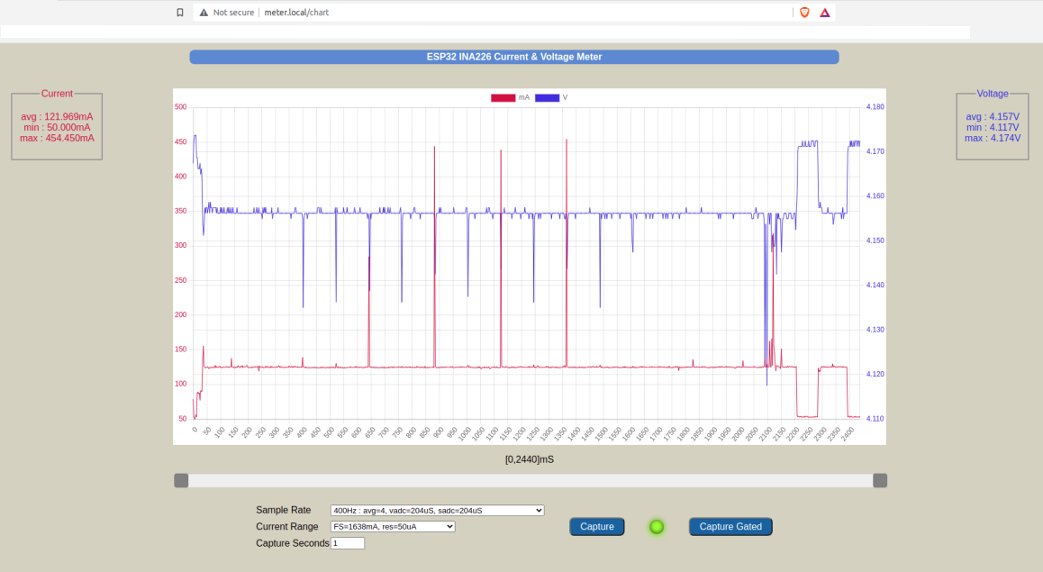Click the voltage max 4.174V reading
The image size is (1043, 572).
[x=993, y=139]
